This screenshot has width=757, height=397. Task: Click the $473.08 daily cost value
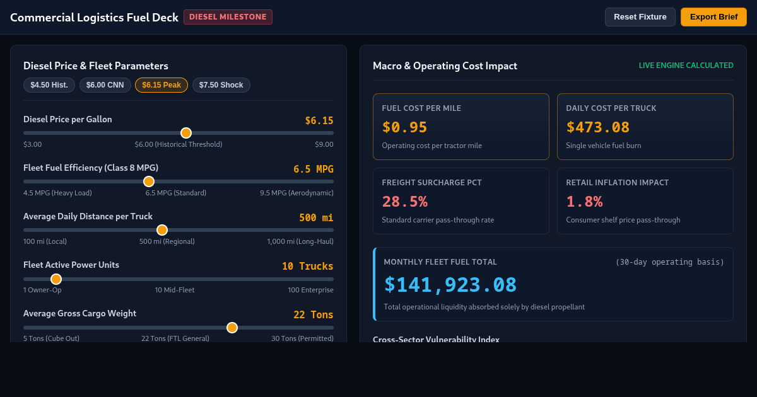(598, 127)
